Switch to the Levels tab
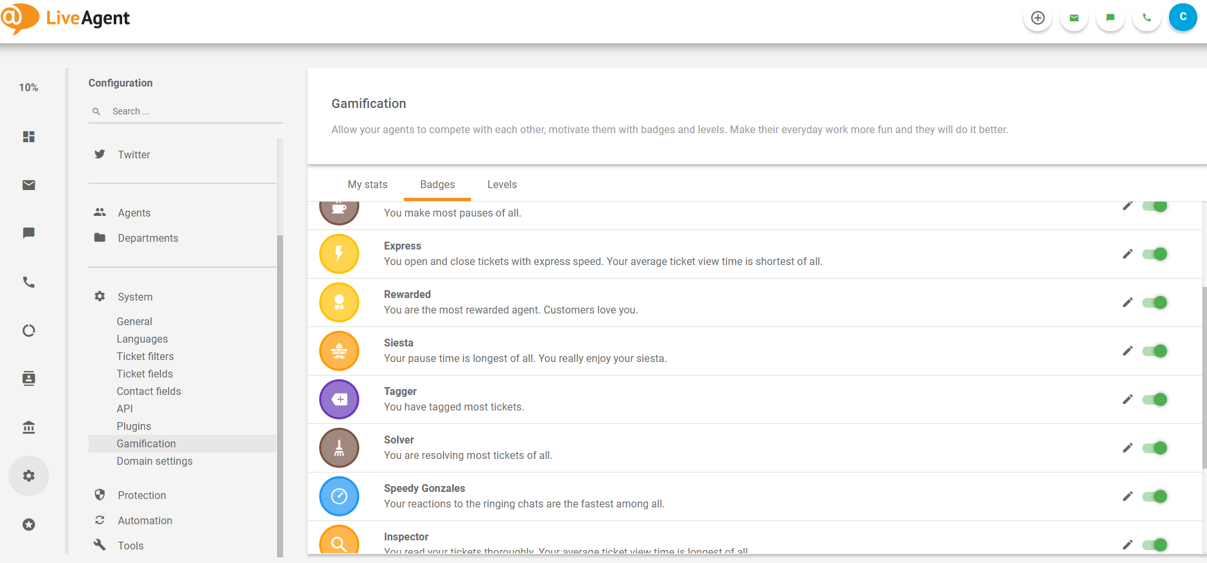1207x563 pixels. coord(501,184)
